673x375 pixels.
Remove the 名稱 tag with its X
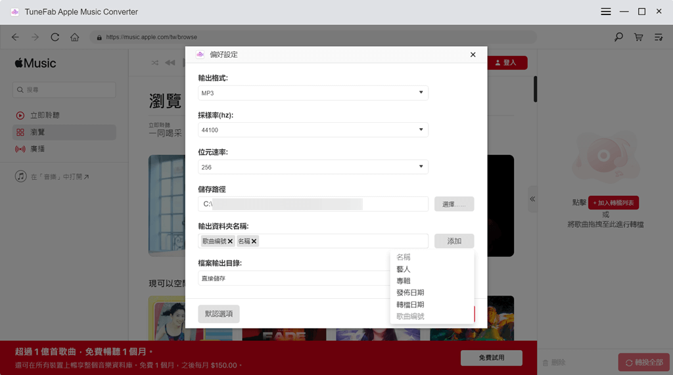254,241
